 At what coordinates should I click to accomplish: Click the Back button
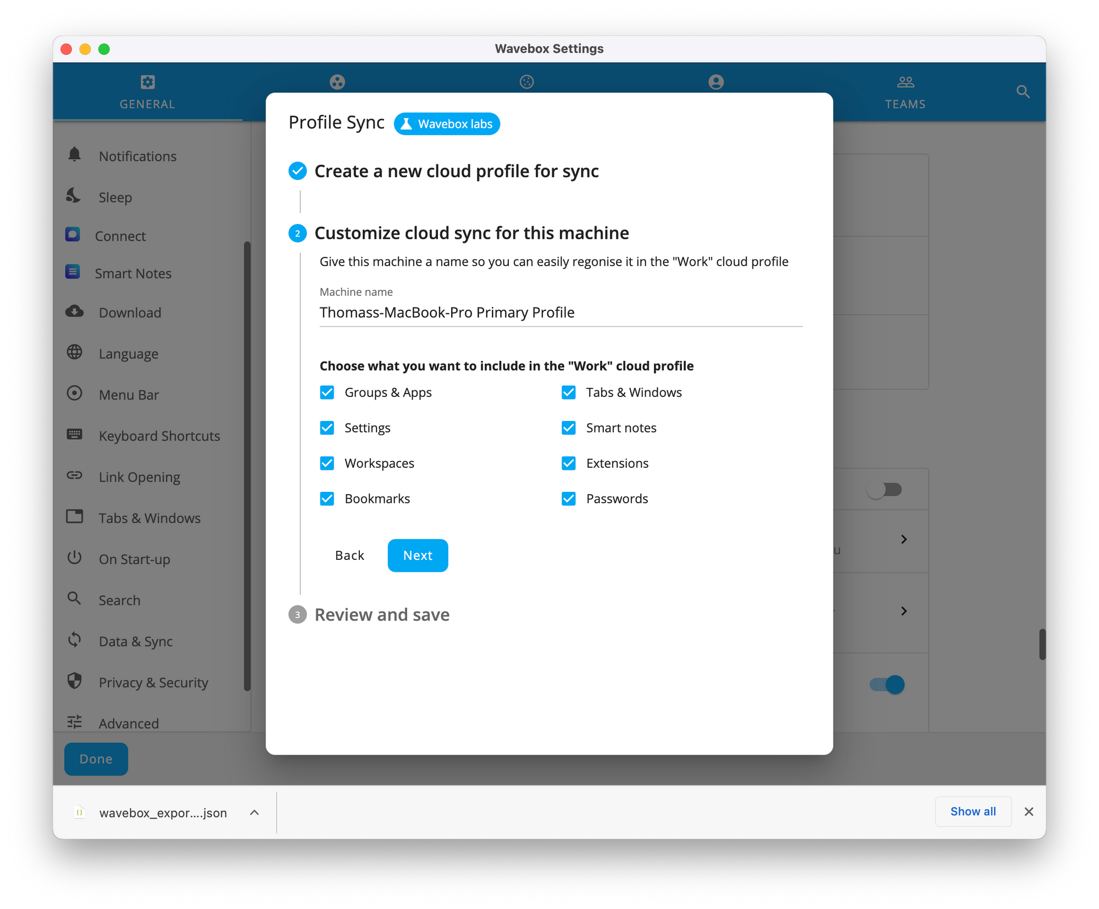pyautogui.click(x=349, y=555)
